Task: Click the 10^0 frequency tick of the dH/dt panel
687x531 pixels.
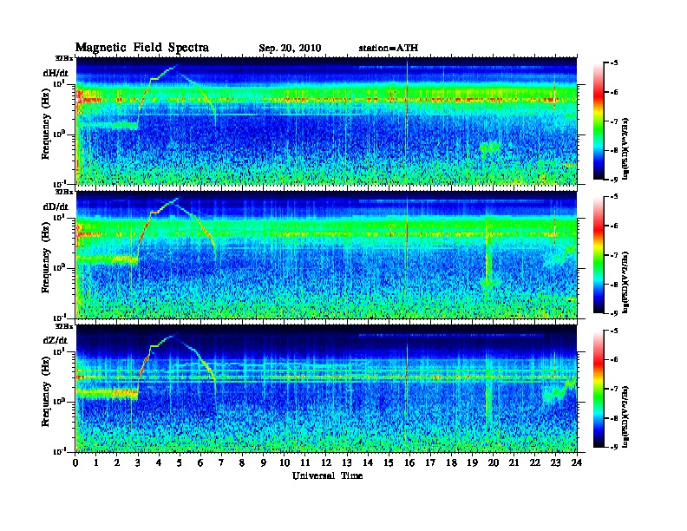Action: click(59, 134)
